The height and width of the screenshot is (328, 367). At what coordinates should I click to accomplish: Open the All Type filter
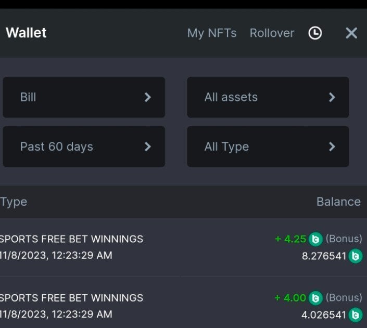click(x=268, y=147)
